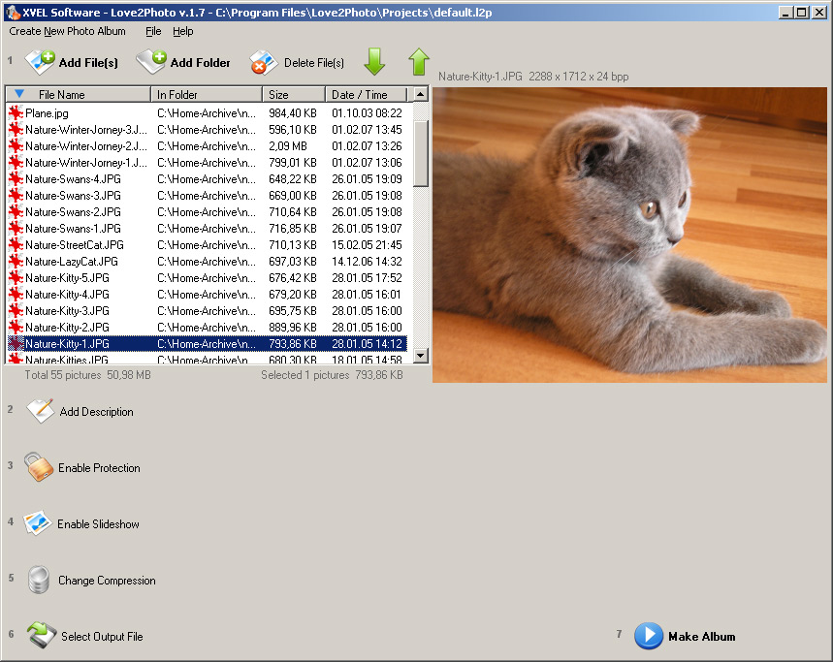Screen dimensions: 833x662
Task: Click the Enable Slideshow photos icon
Action: pyautogui.click(x=37, y=523)
